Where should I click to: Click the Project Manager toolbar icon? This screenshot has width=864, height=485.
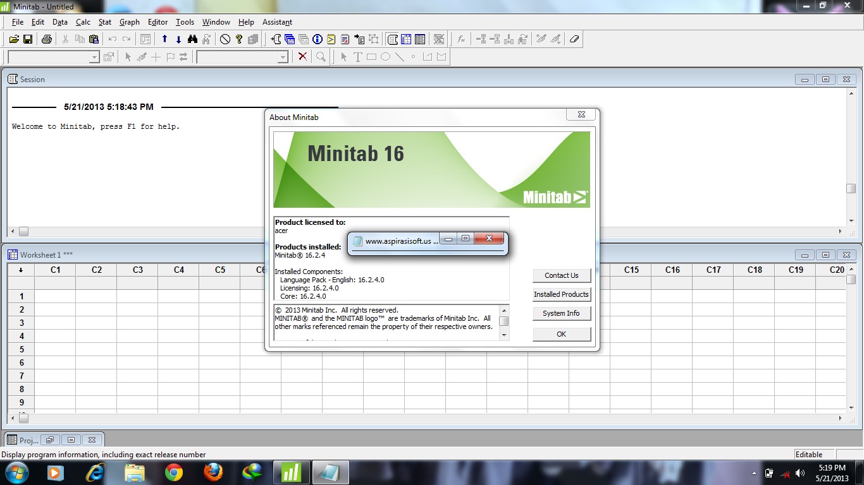tap(420, 39)
